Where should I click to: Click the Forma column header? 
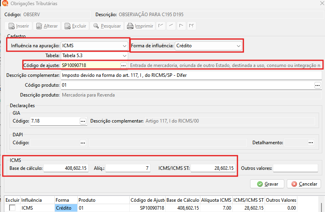(66, 200)
